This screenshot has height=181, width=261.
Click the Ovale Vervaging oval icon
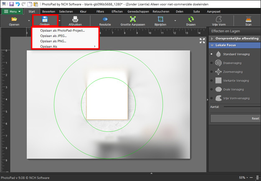tap(218, 89)
